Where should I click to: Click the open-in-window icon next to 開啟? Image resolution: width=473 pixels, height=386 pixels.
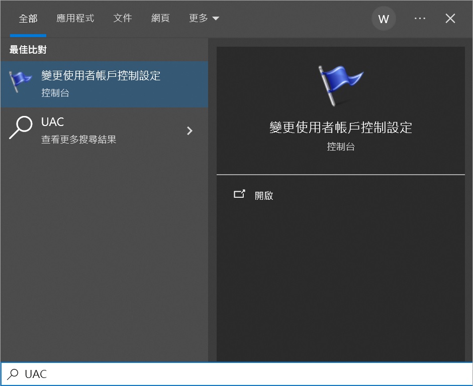tap(240, 194)
